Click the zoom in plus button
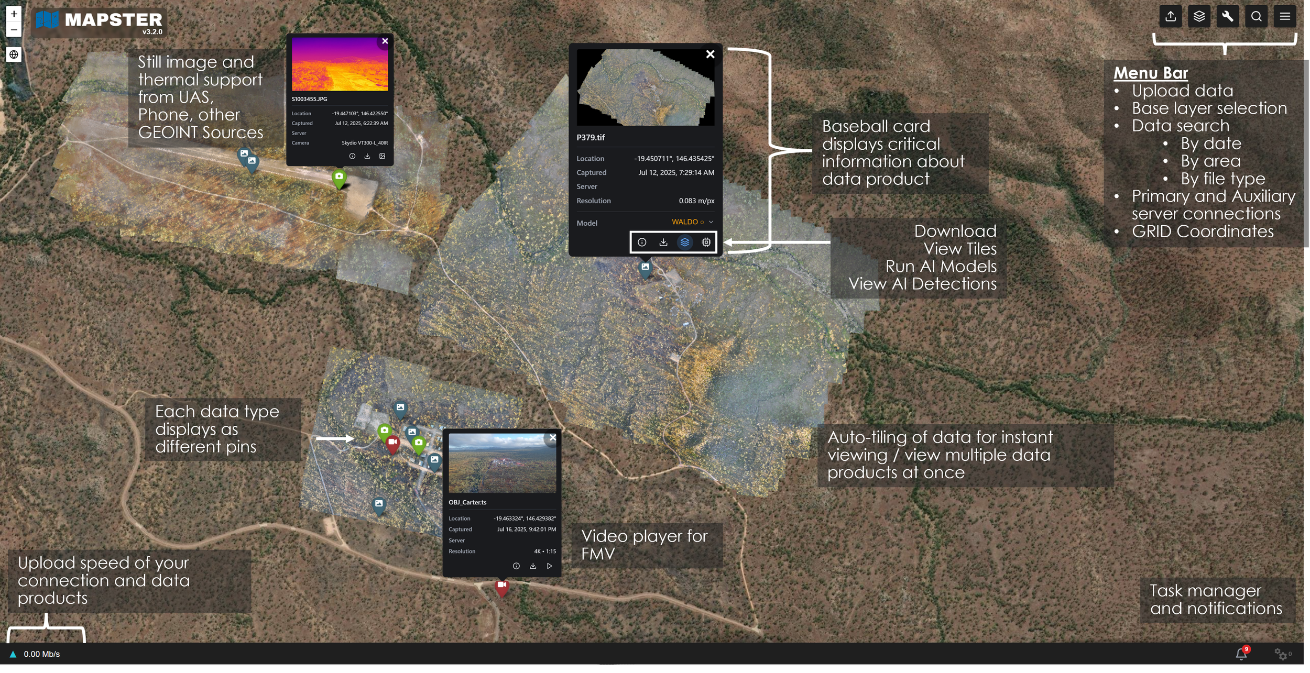The height and width of the screenshot is (673, 1310). click(x=14, y=14)
